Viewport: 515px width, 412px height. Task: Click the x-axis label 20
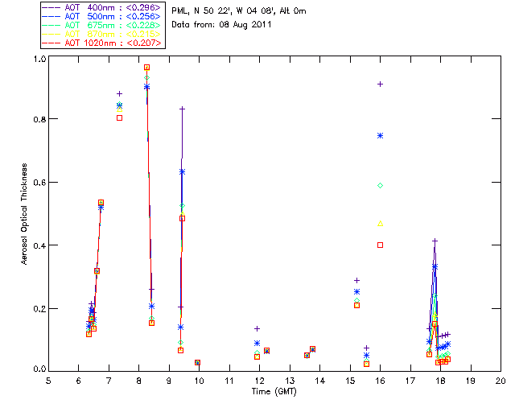501,381
